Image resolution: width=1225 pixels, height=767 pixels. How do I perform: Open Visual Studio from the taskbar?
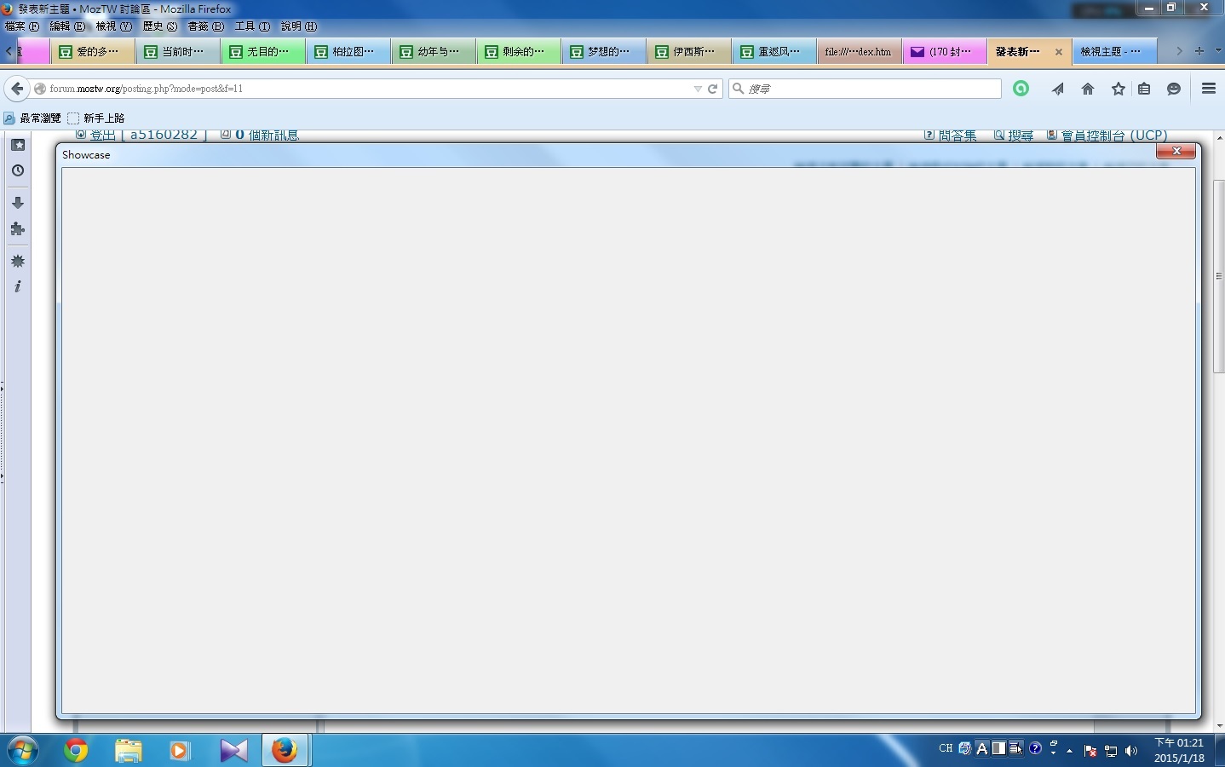233,750
